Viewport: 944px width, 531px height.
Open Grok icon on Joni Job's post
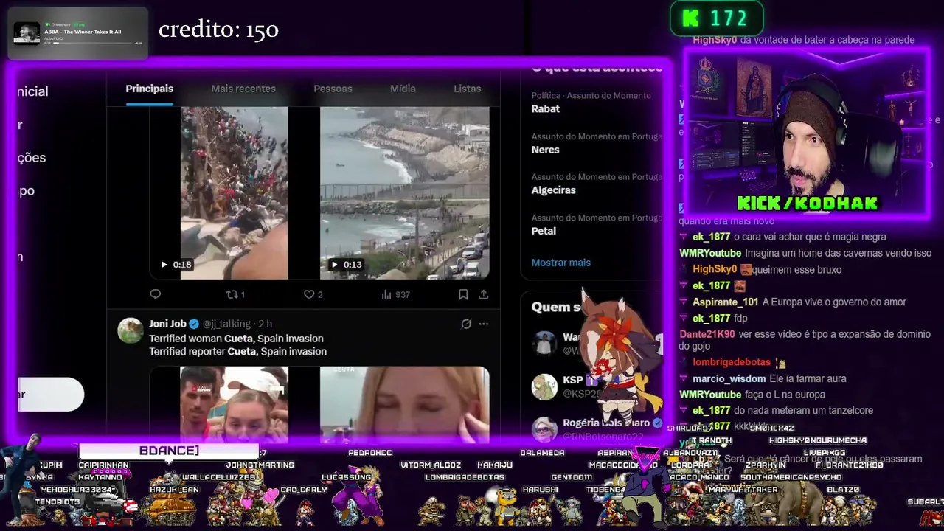466,324
